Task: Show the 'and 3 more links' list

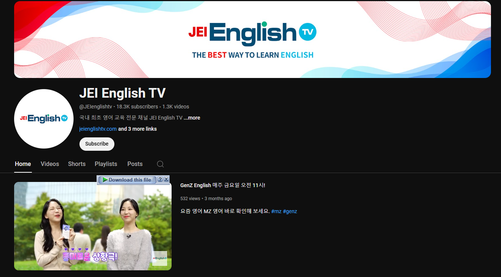Action: pyautogui.click(x=137, y=129)
